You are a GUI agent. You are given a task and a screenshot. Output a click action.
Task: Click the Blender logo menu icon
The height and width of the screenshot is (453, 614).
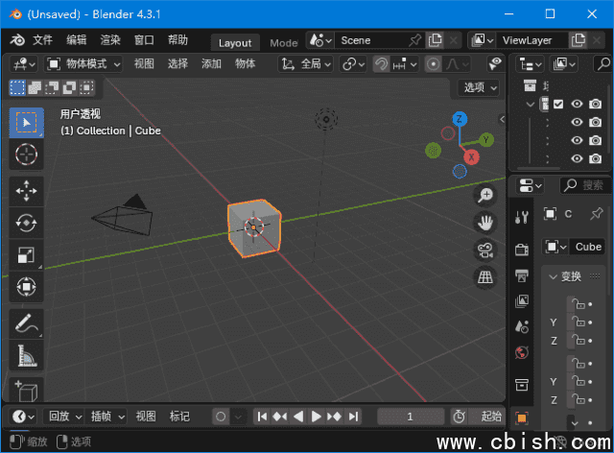17,40
